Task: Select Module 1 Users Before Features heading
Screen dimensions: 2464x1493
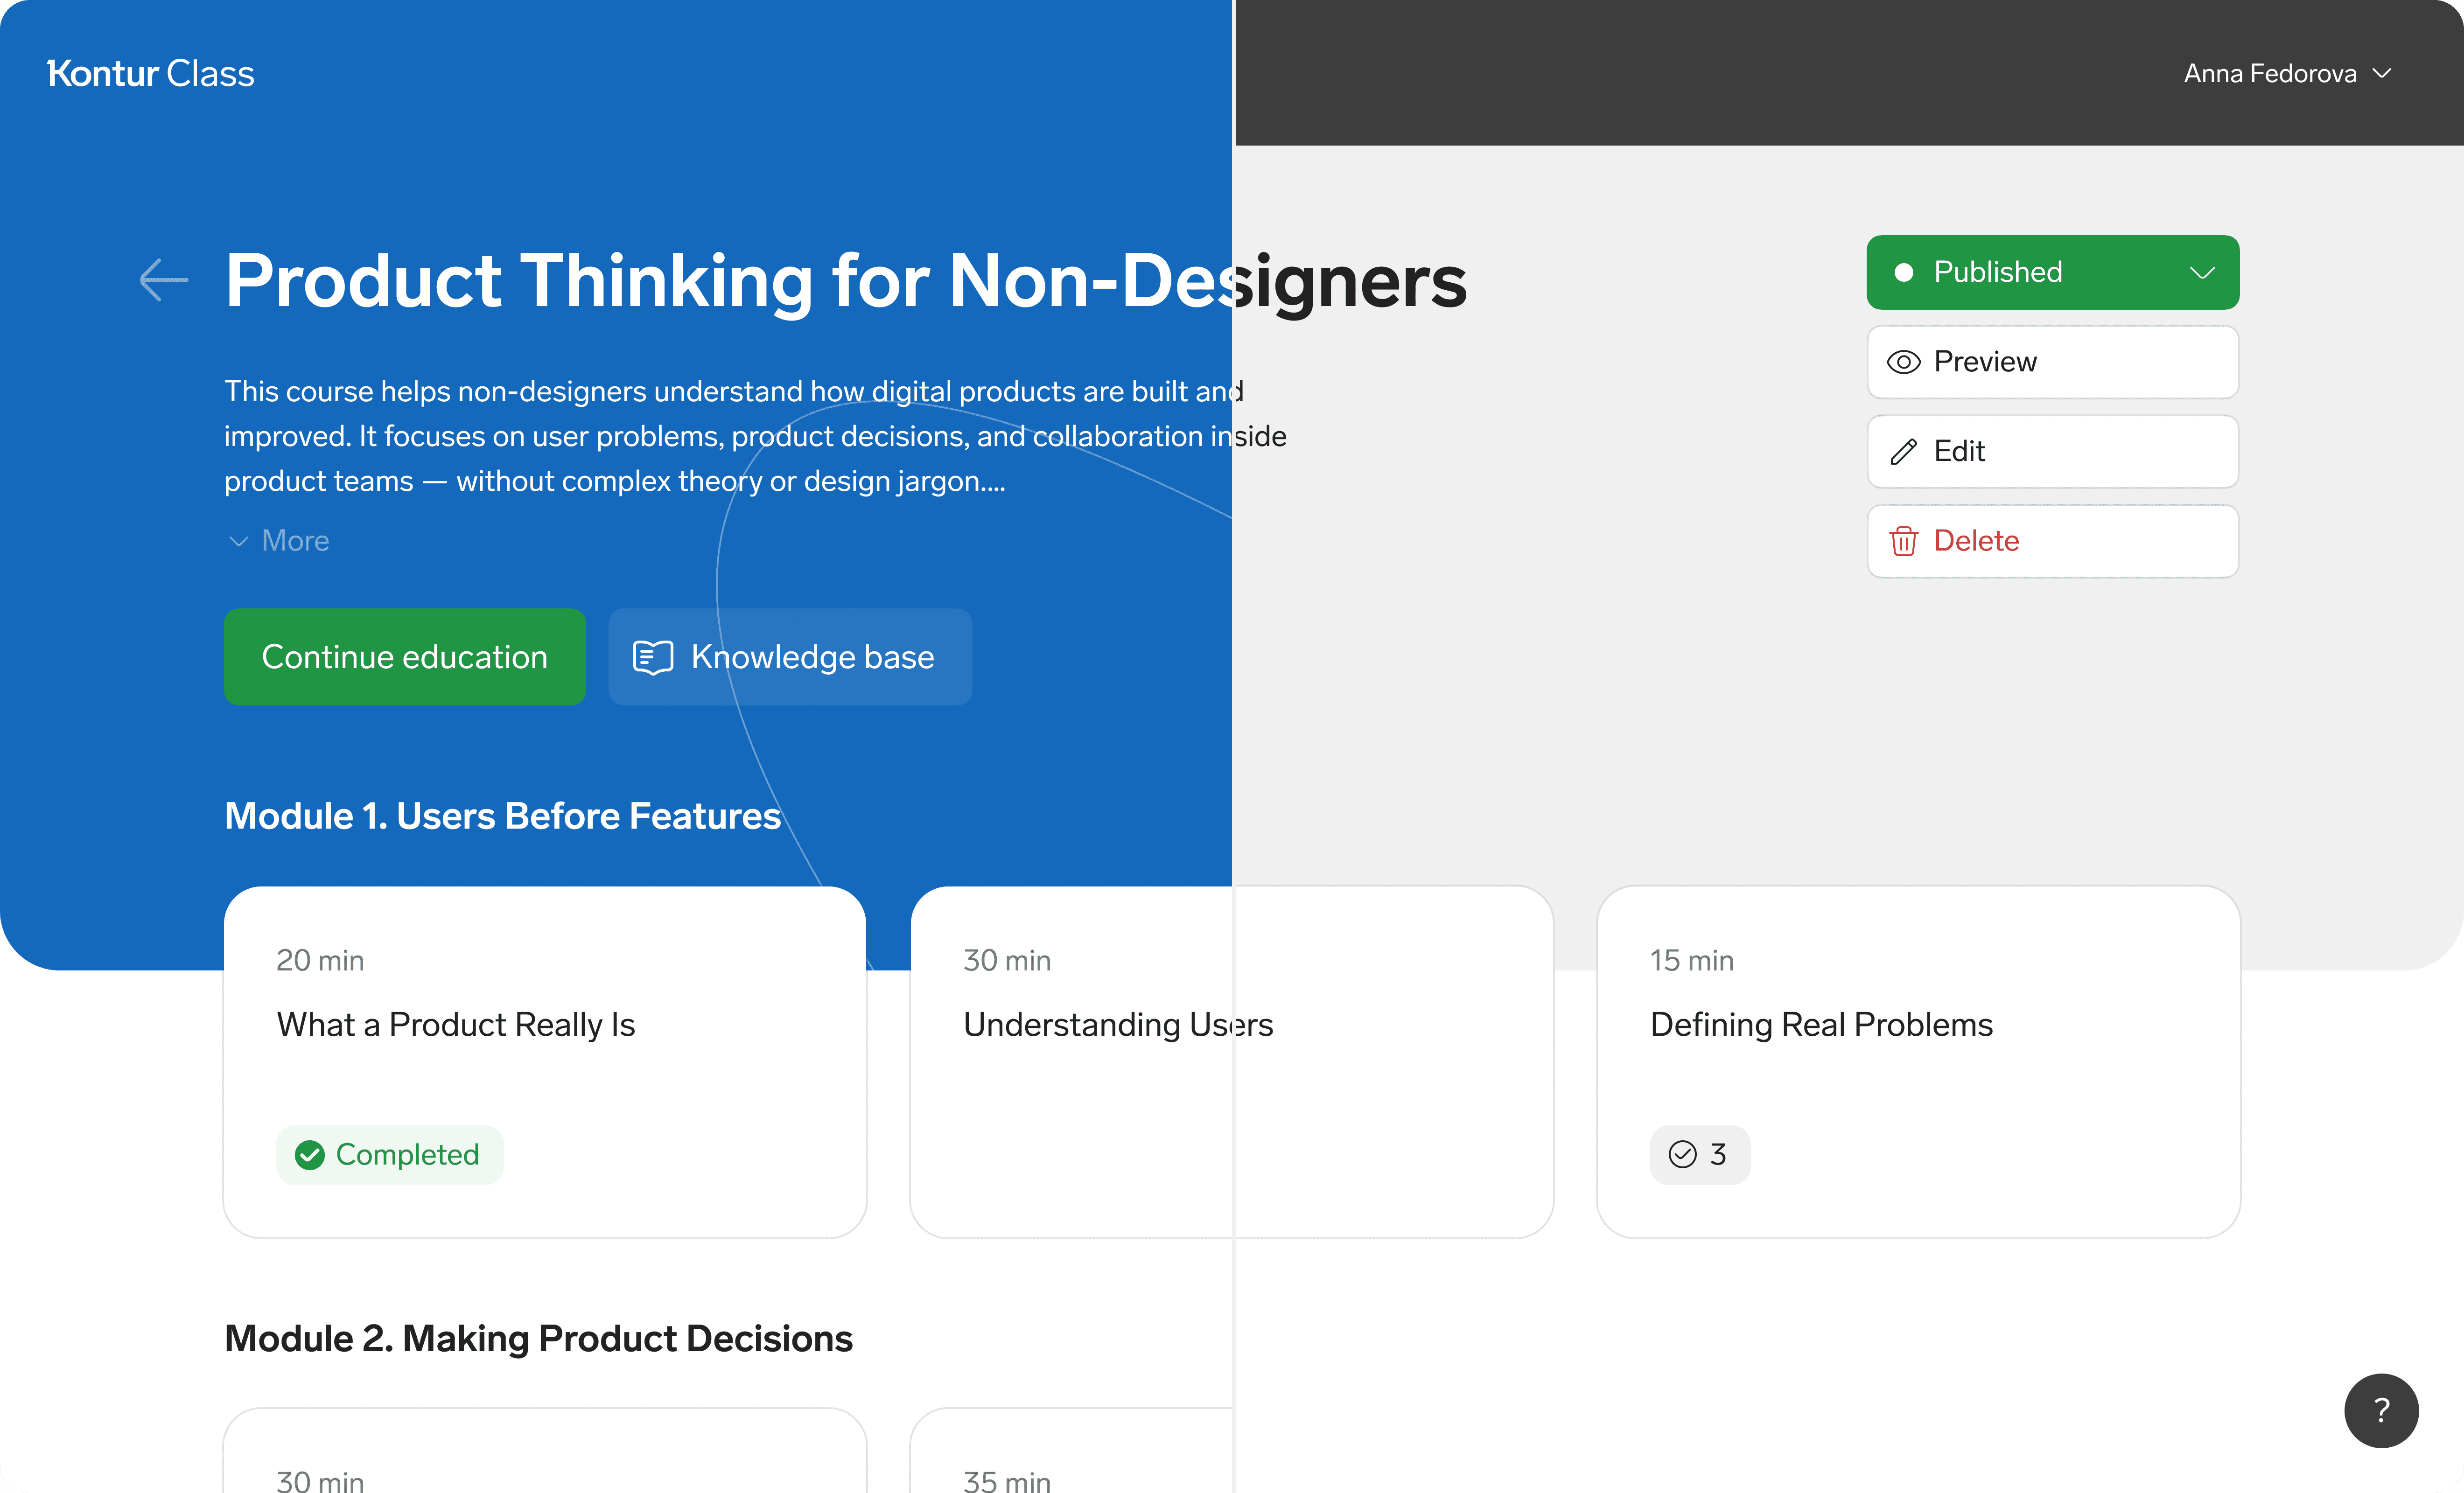Action: 502,816
